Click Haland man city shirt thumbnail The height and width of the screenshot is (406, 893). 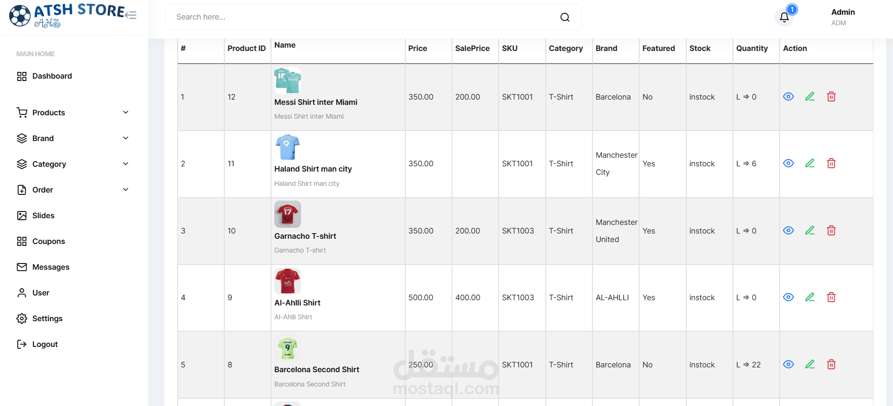[288, 147]
